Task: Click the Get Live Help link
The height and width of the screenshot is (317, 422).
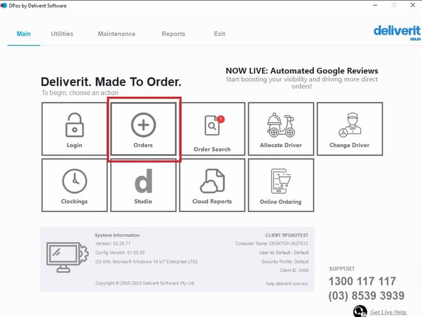Action: pos(389,312)
